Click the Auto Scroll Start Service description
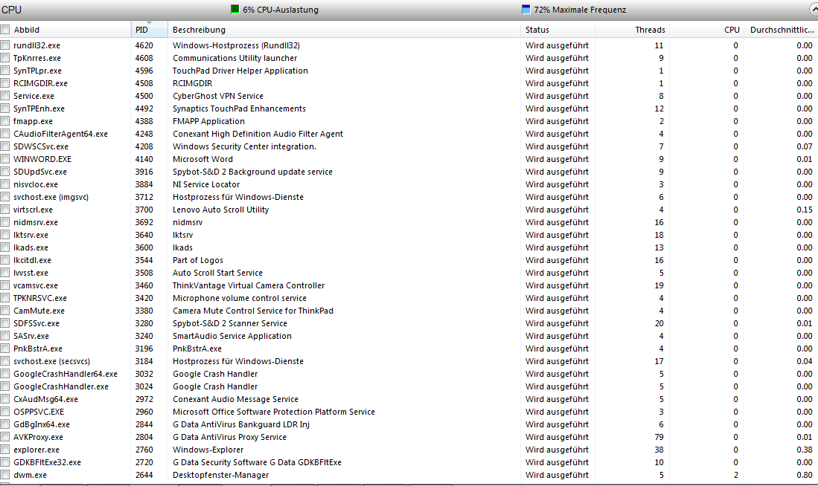Viewport: 818px width, 486px height. 217,273
